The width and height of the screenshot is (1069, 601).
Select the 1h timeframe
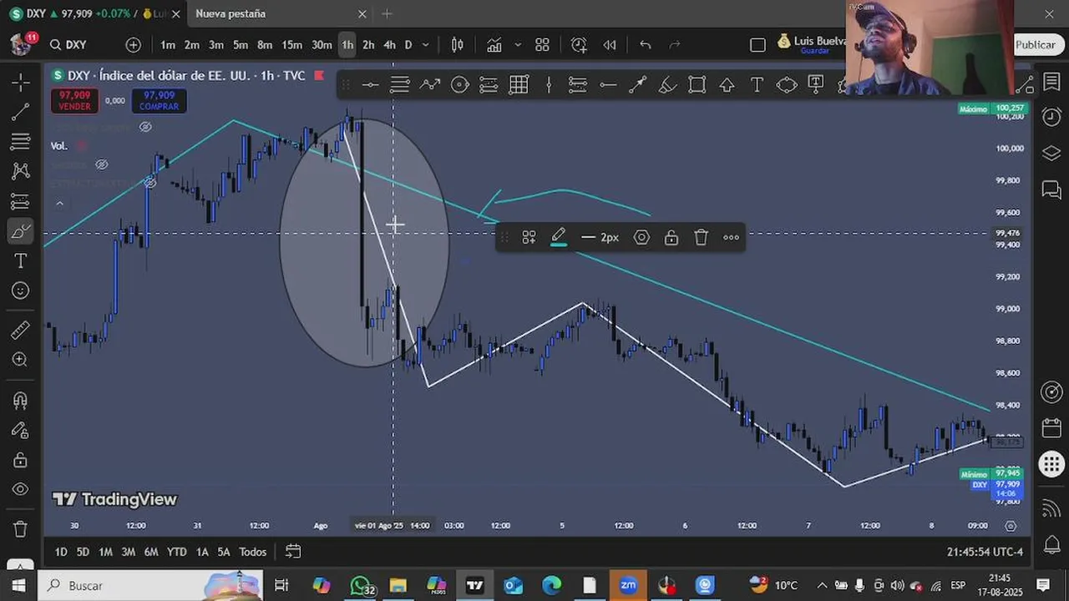click(347, 45)
